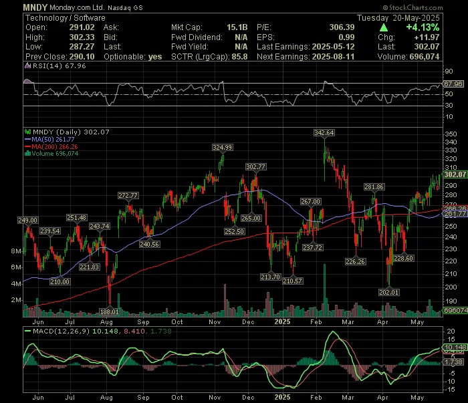The width and height of the screenshot is (468, 403).
Task: Click the Mkt Cap value 15.1B
Action: 237,27
